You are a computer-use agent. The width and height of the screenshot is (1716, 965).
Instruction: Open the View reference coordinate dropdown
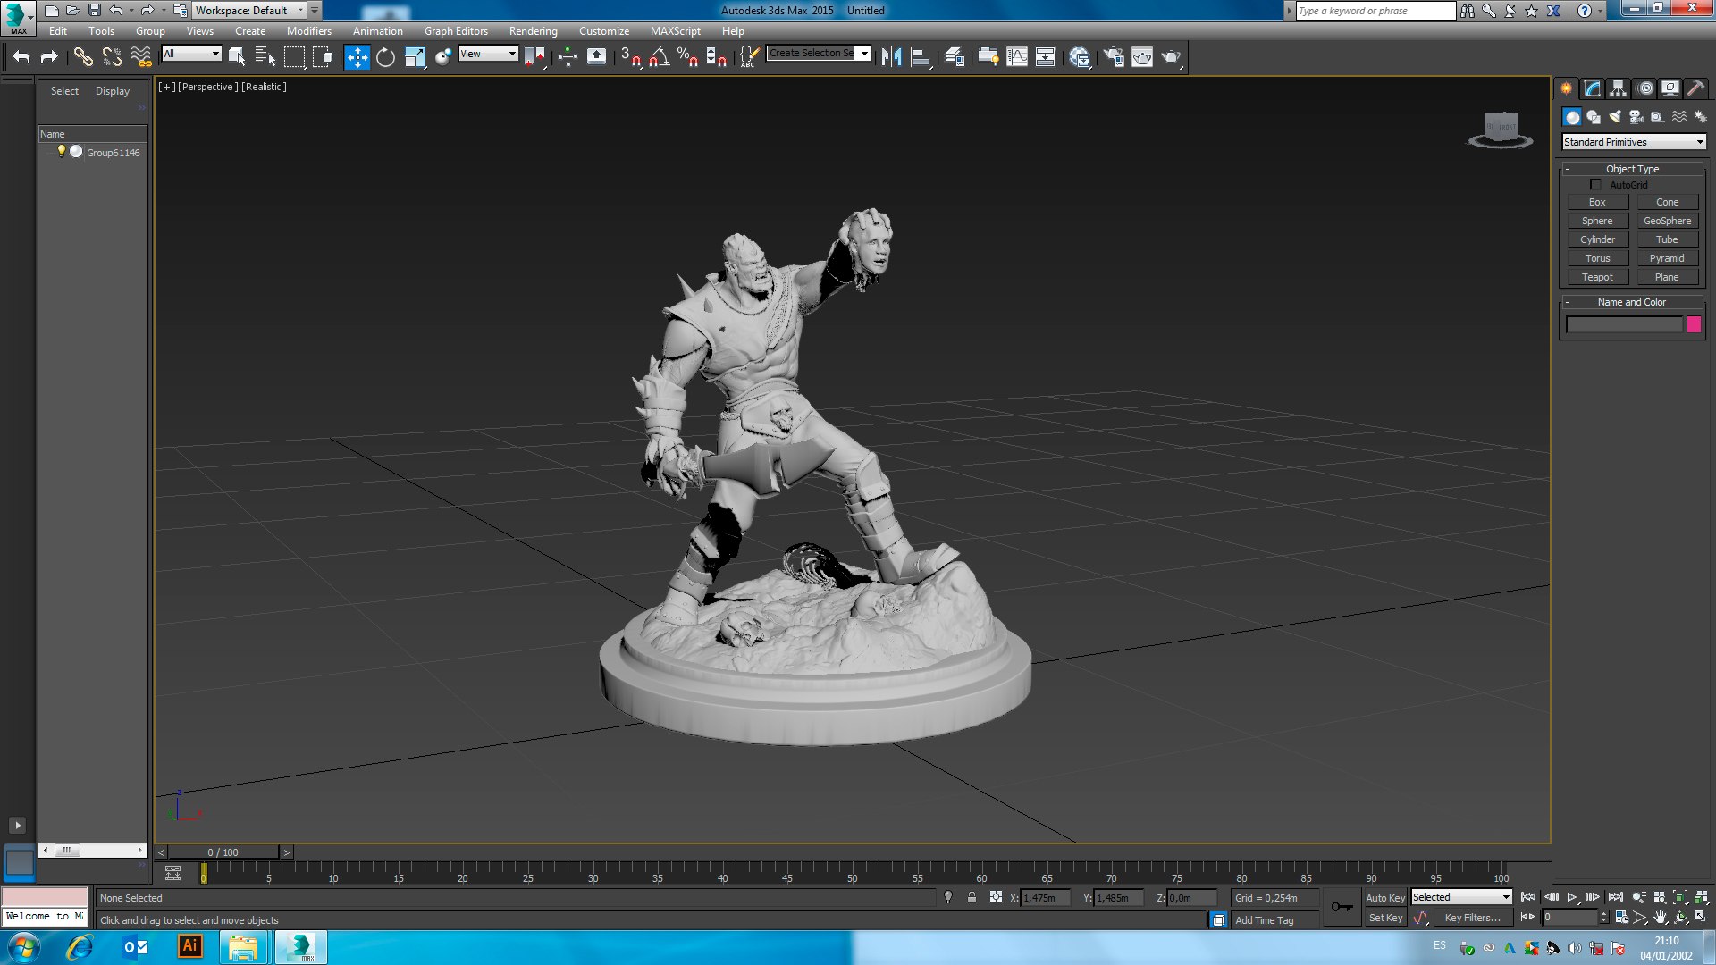point(488,54)
